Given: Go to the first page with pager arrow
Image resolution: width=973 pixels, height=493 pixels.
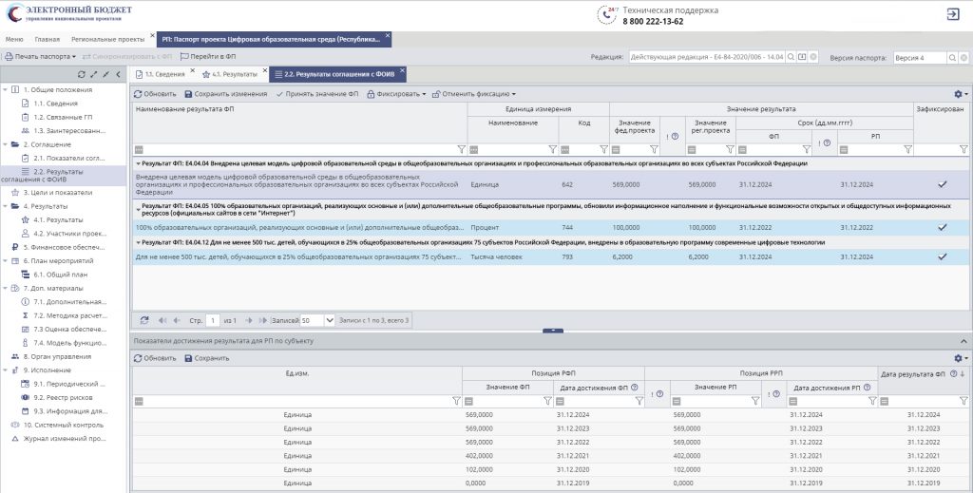Looking at the screenshot, I should coord(162,321).
